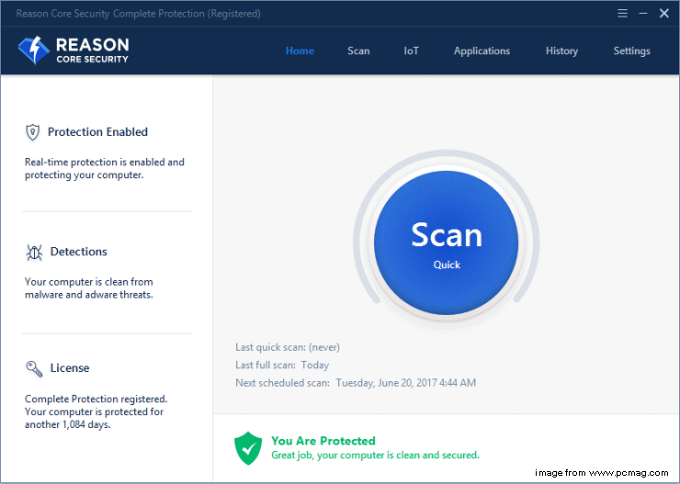
Task: Switch to the Home tab
Action: coord(300,51)
